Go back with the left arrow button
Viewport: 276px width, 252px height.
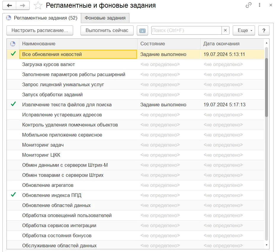coord(9,5)
